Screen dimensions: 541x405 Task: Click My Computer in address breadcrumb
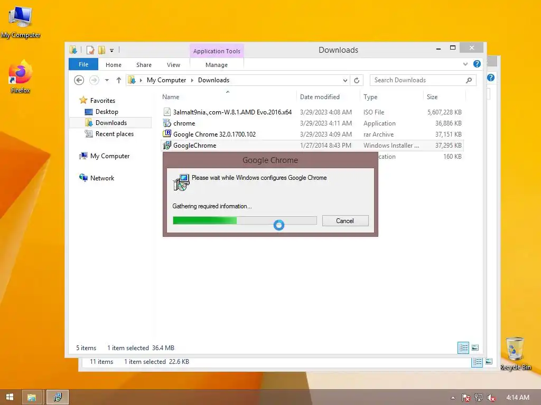coord(166,80)
